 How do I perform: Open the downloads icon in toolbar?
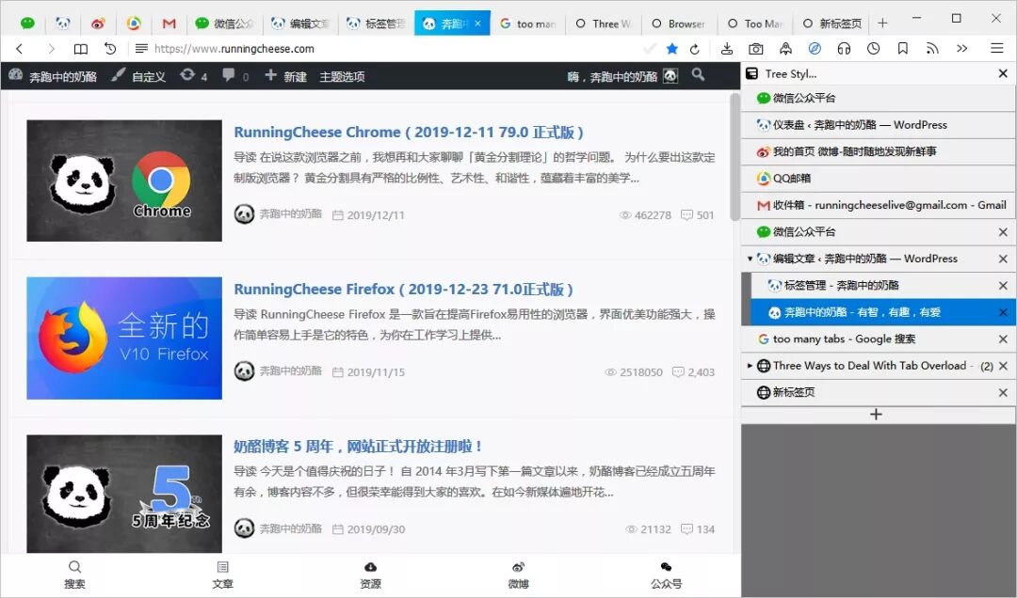click(727, 49)
